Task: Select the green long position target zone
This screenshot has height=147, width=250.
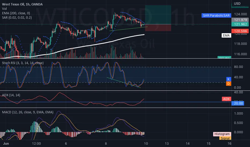Action: 158,15
